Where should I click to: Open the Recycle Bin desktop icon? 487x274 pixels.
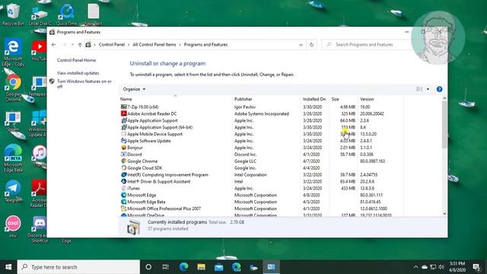tap(13, 14)
